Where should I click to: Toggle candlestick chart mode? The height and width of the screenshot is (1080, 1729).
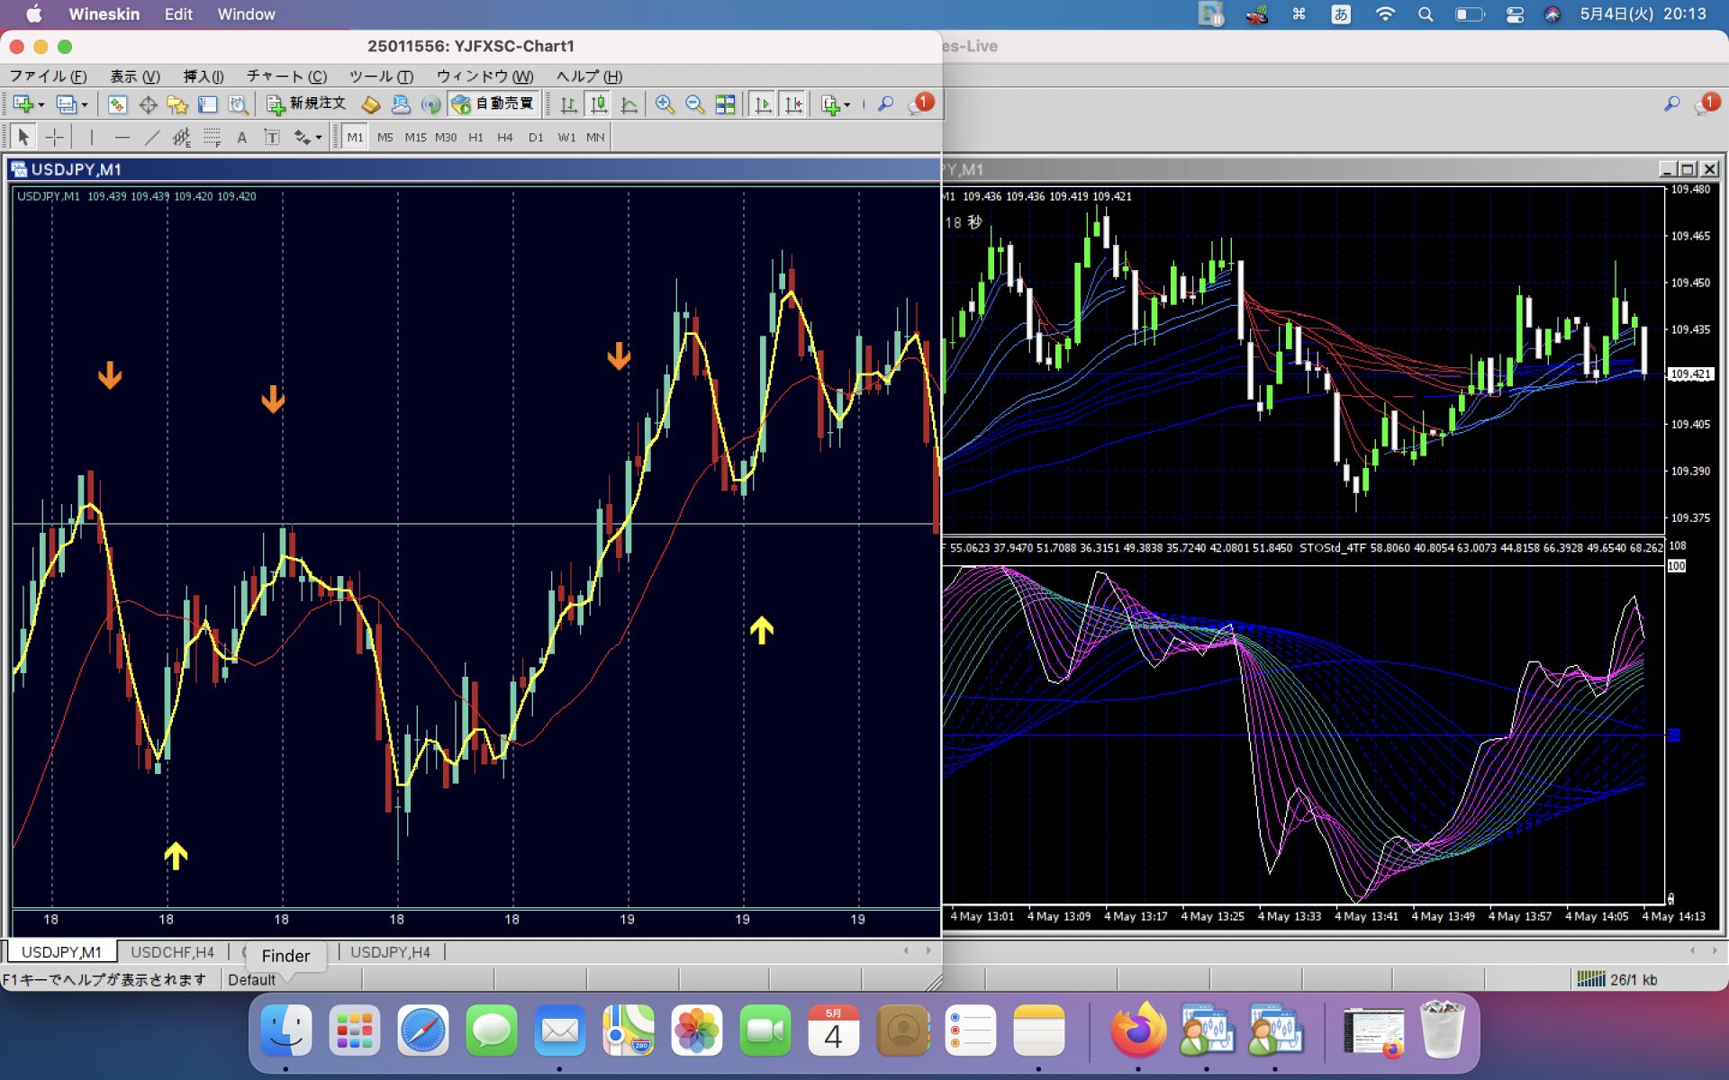point(599,104)
